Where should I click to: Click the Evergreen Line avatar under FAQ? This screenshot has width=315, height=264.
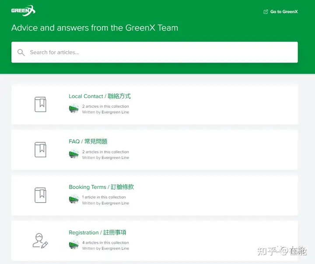(x=74, y=154)
